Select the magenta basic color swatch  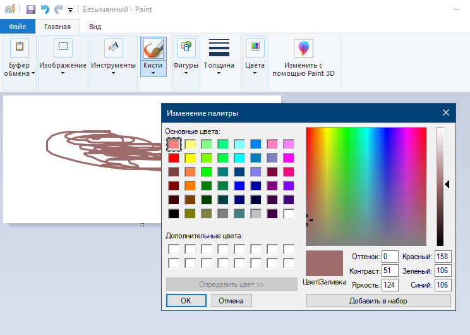point(289,158)
